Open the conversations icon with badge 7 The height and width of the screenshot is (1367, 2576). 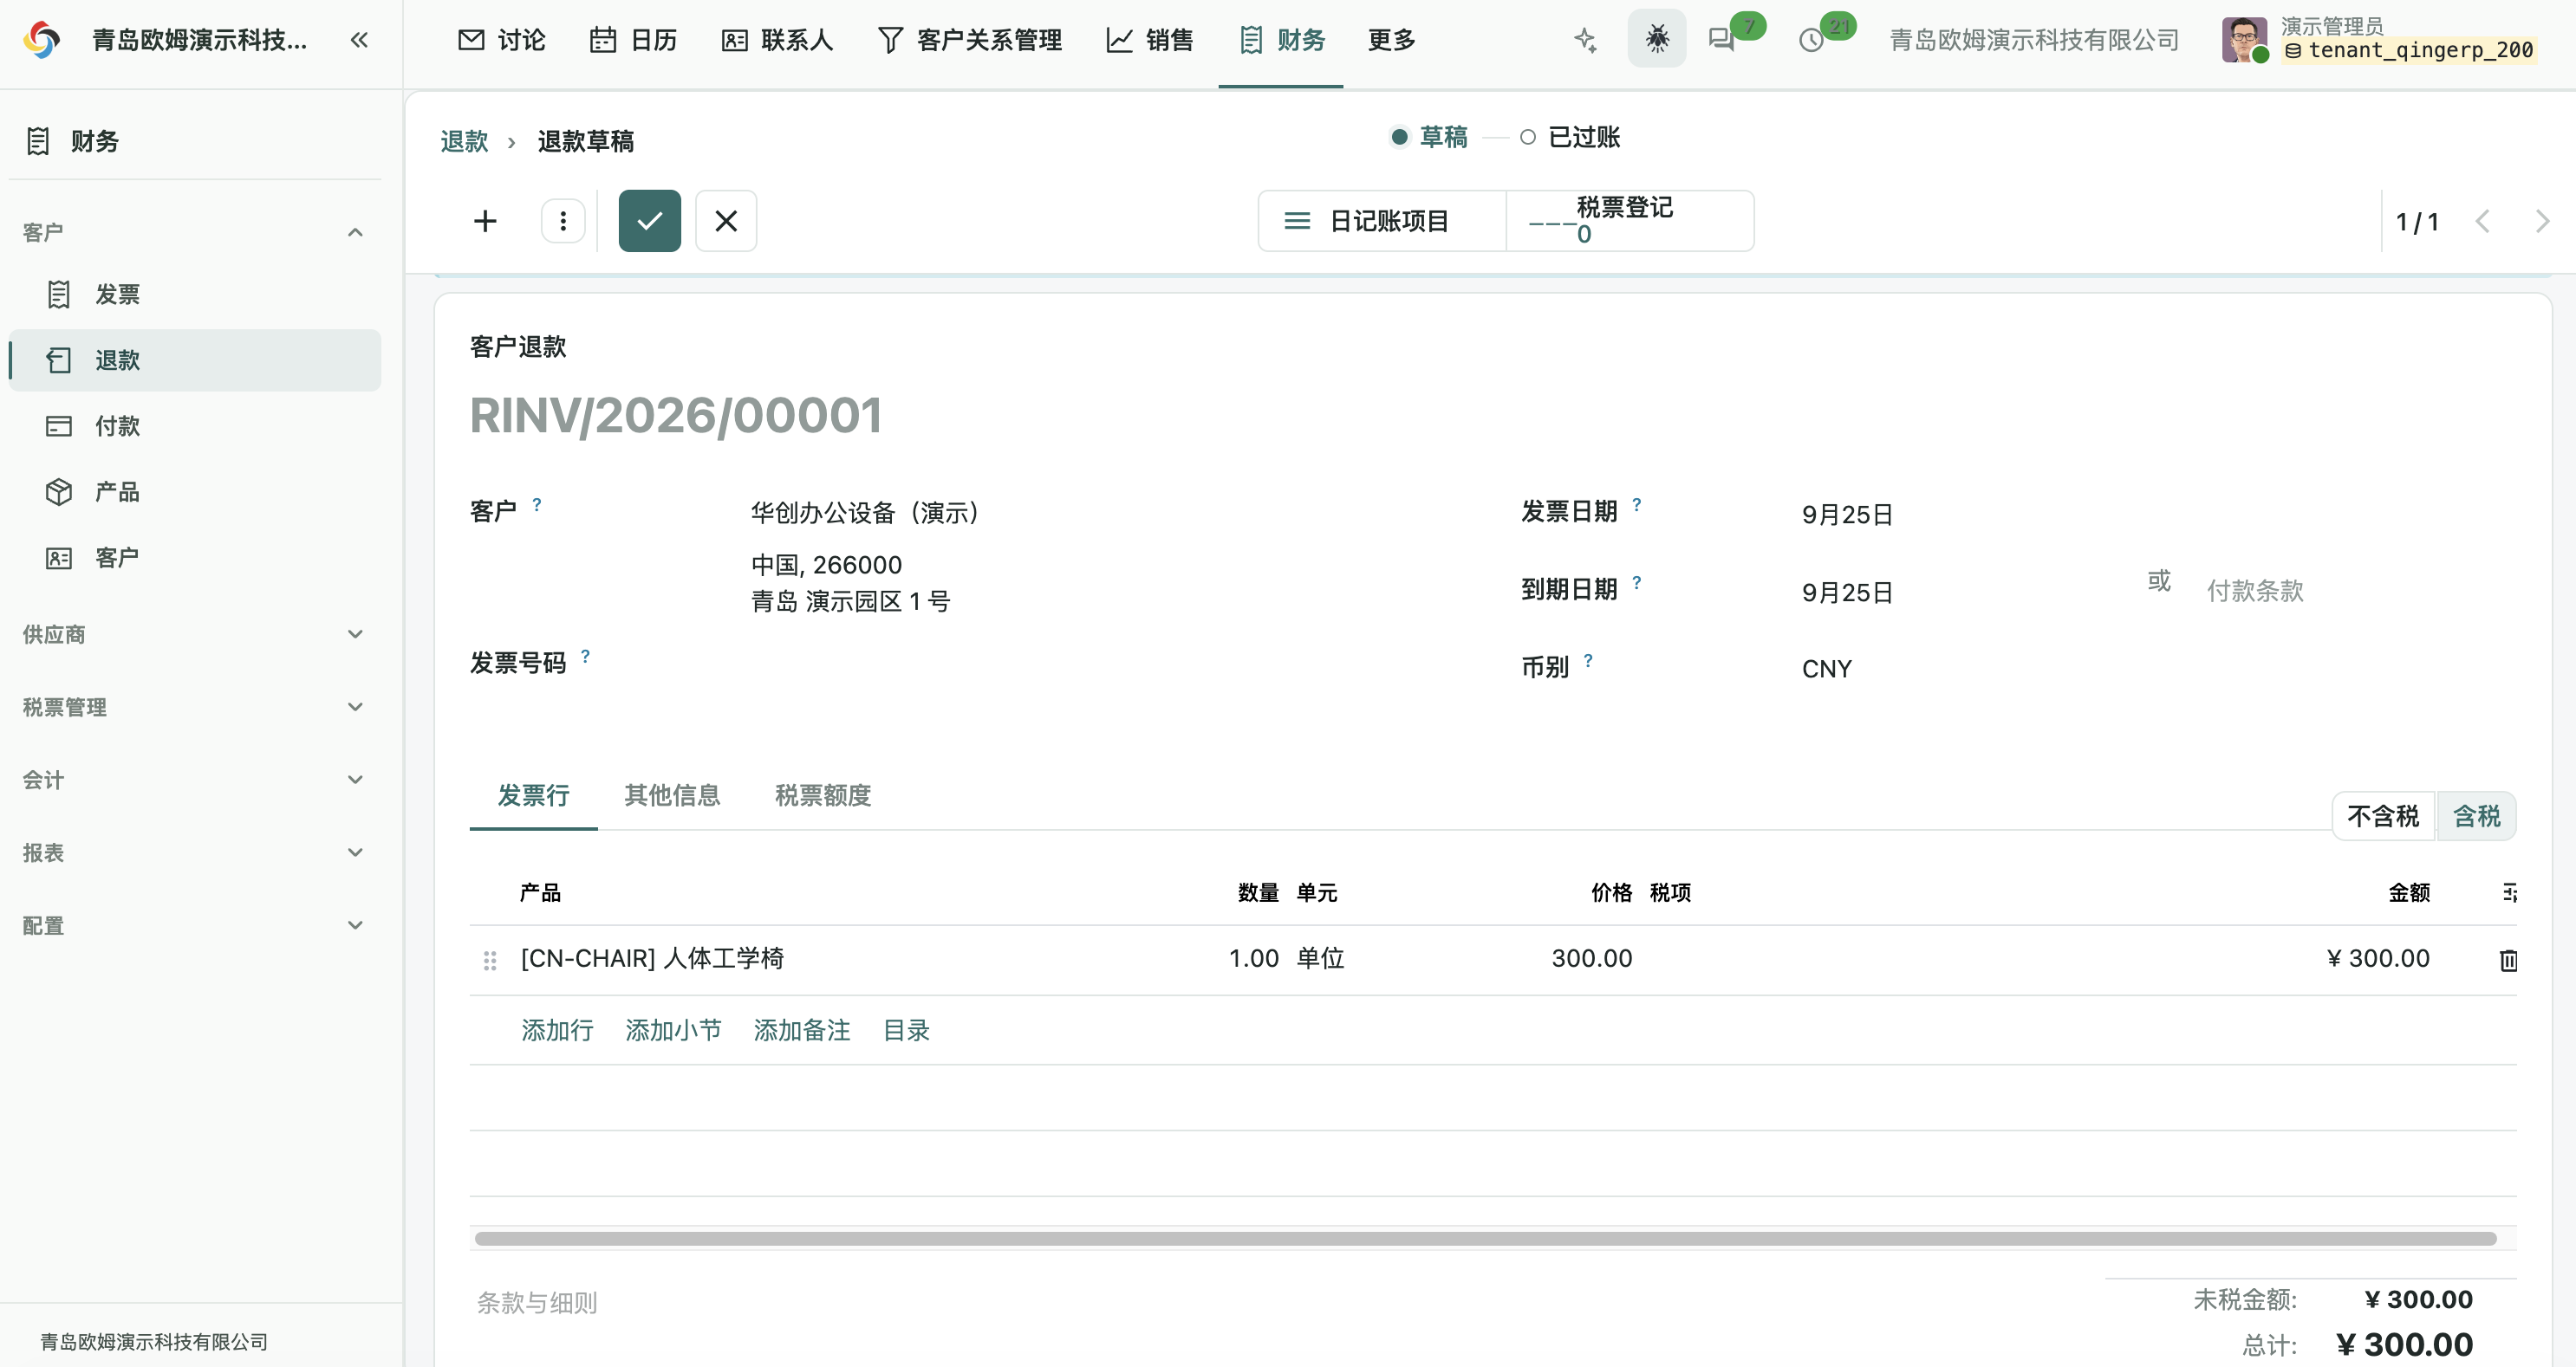coord(1722,40)
